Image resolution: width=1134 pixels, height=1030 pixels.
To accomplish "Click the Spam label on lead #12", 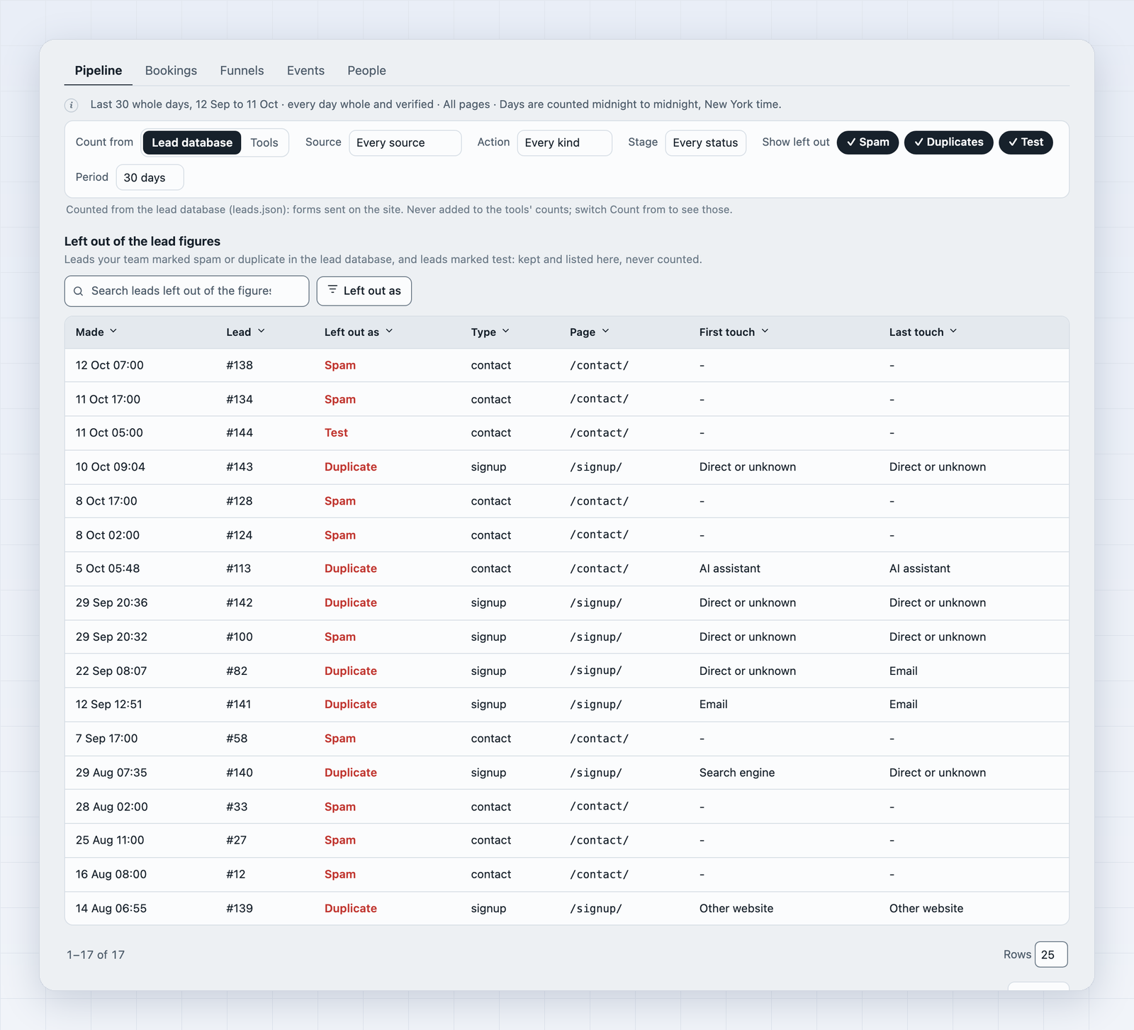I will coord(340,874).
